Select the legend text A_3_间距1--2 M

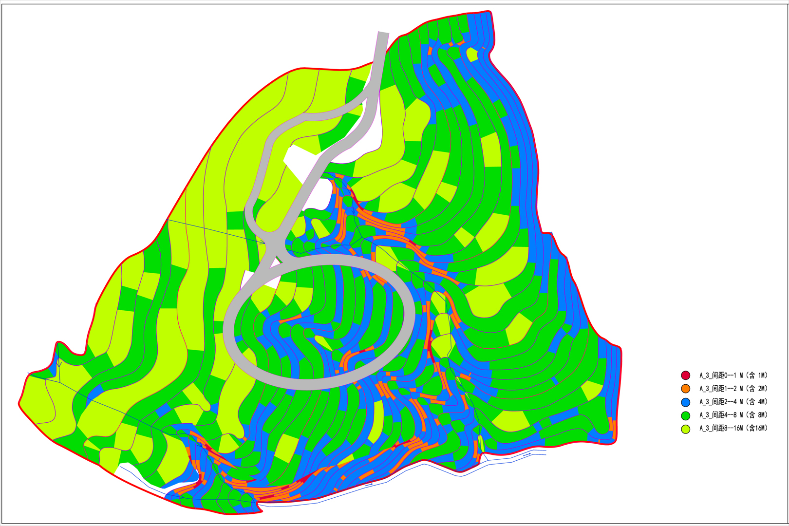(x=733, y=388)
